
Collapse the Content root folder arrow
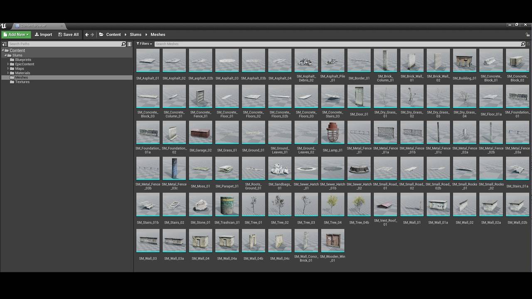tap(2, 51)
